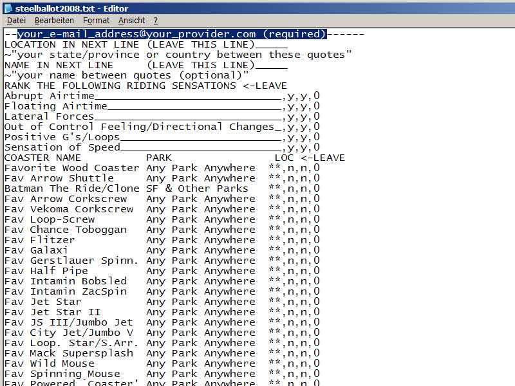Click the "your name between quotes" line
This screenshot has height=386, width=515.
point(127,75)
